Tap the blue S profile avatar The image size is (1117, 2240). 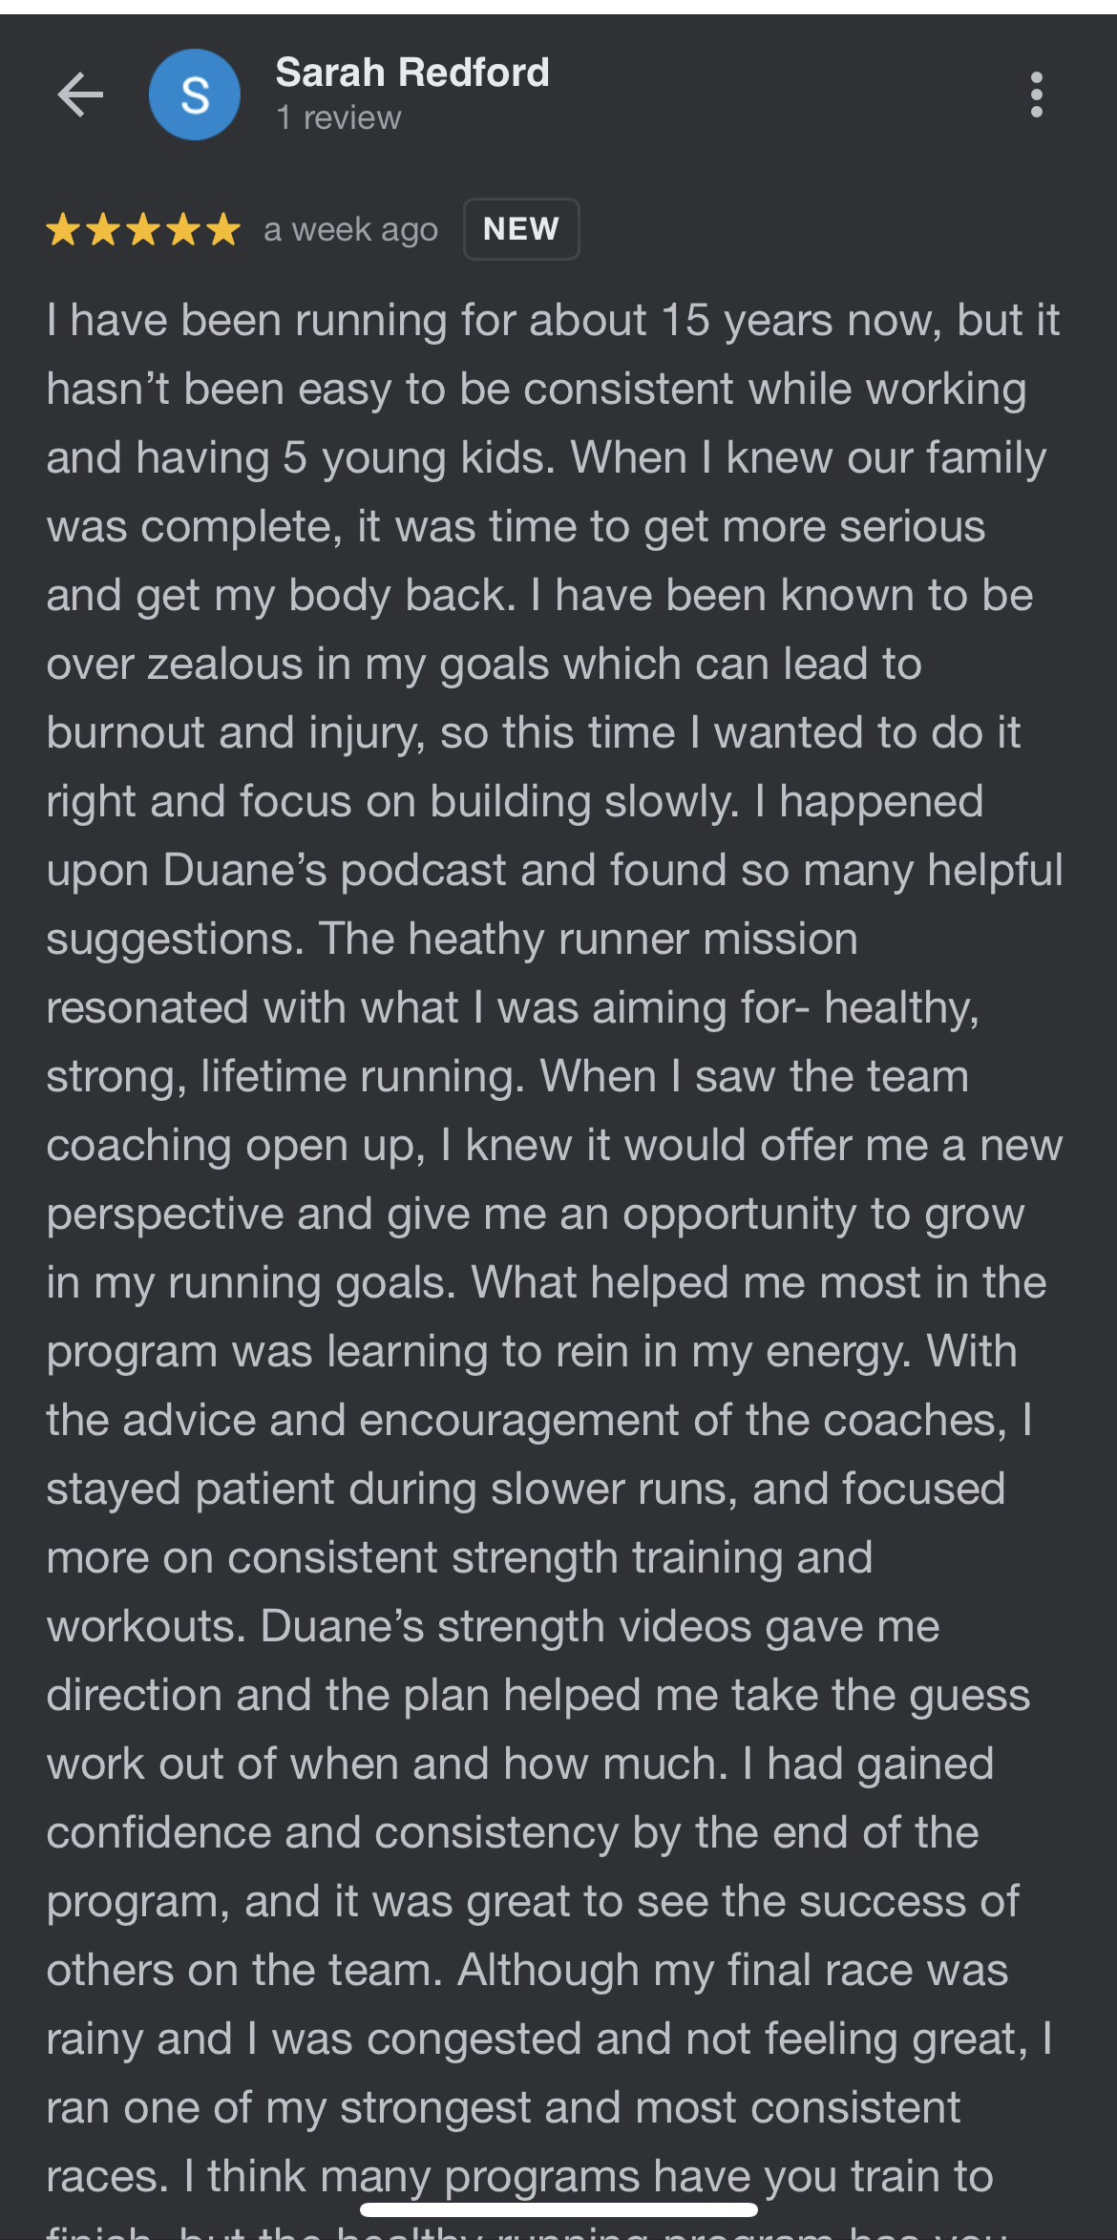[x=195, y=95]
